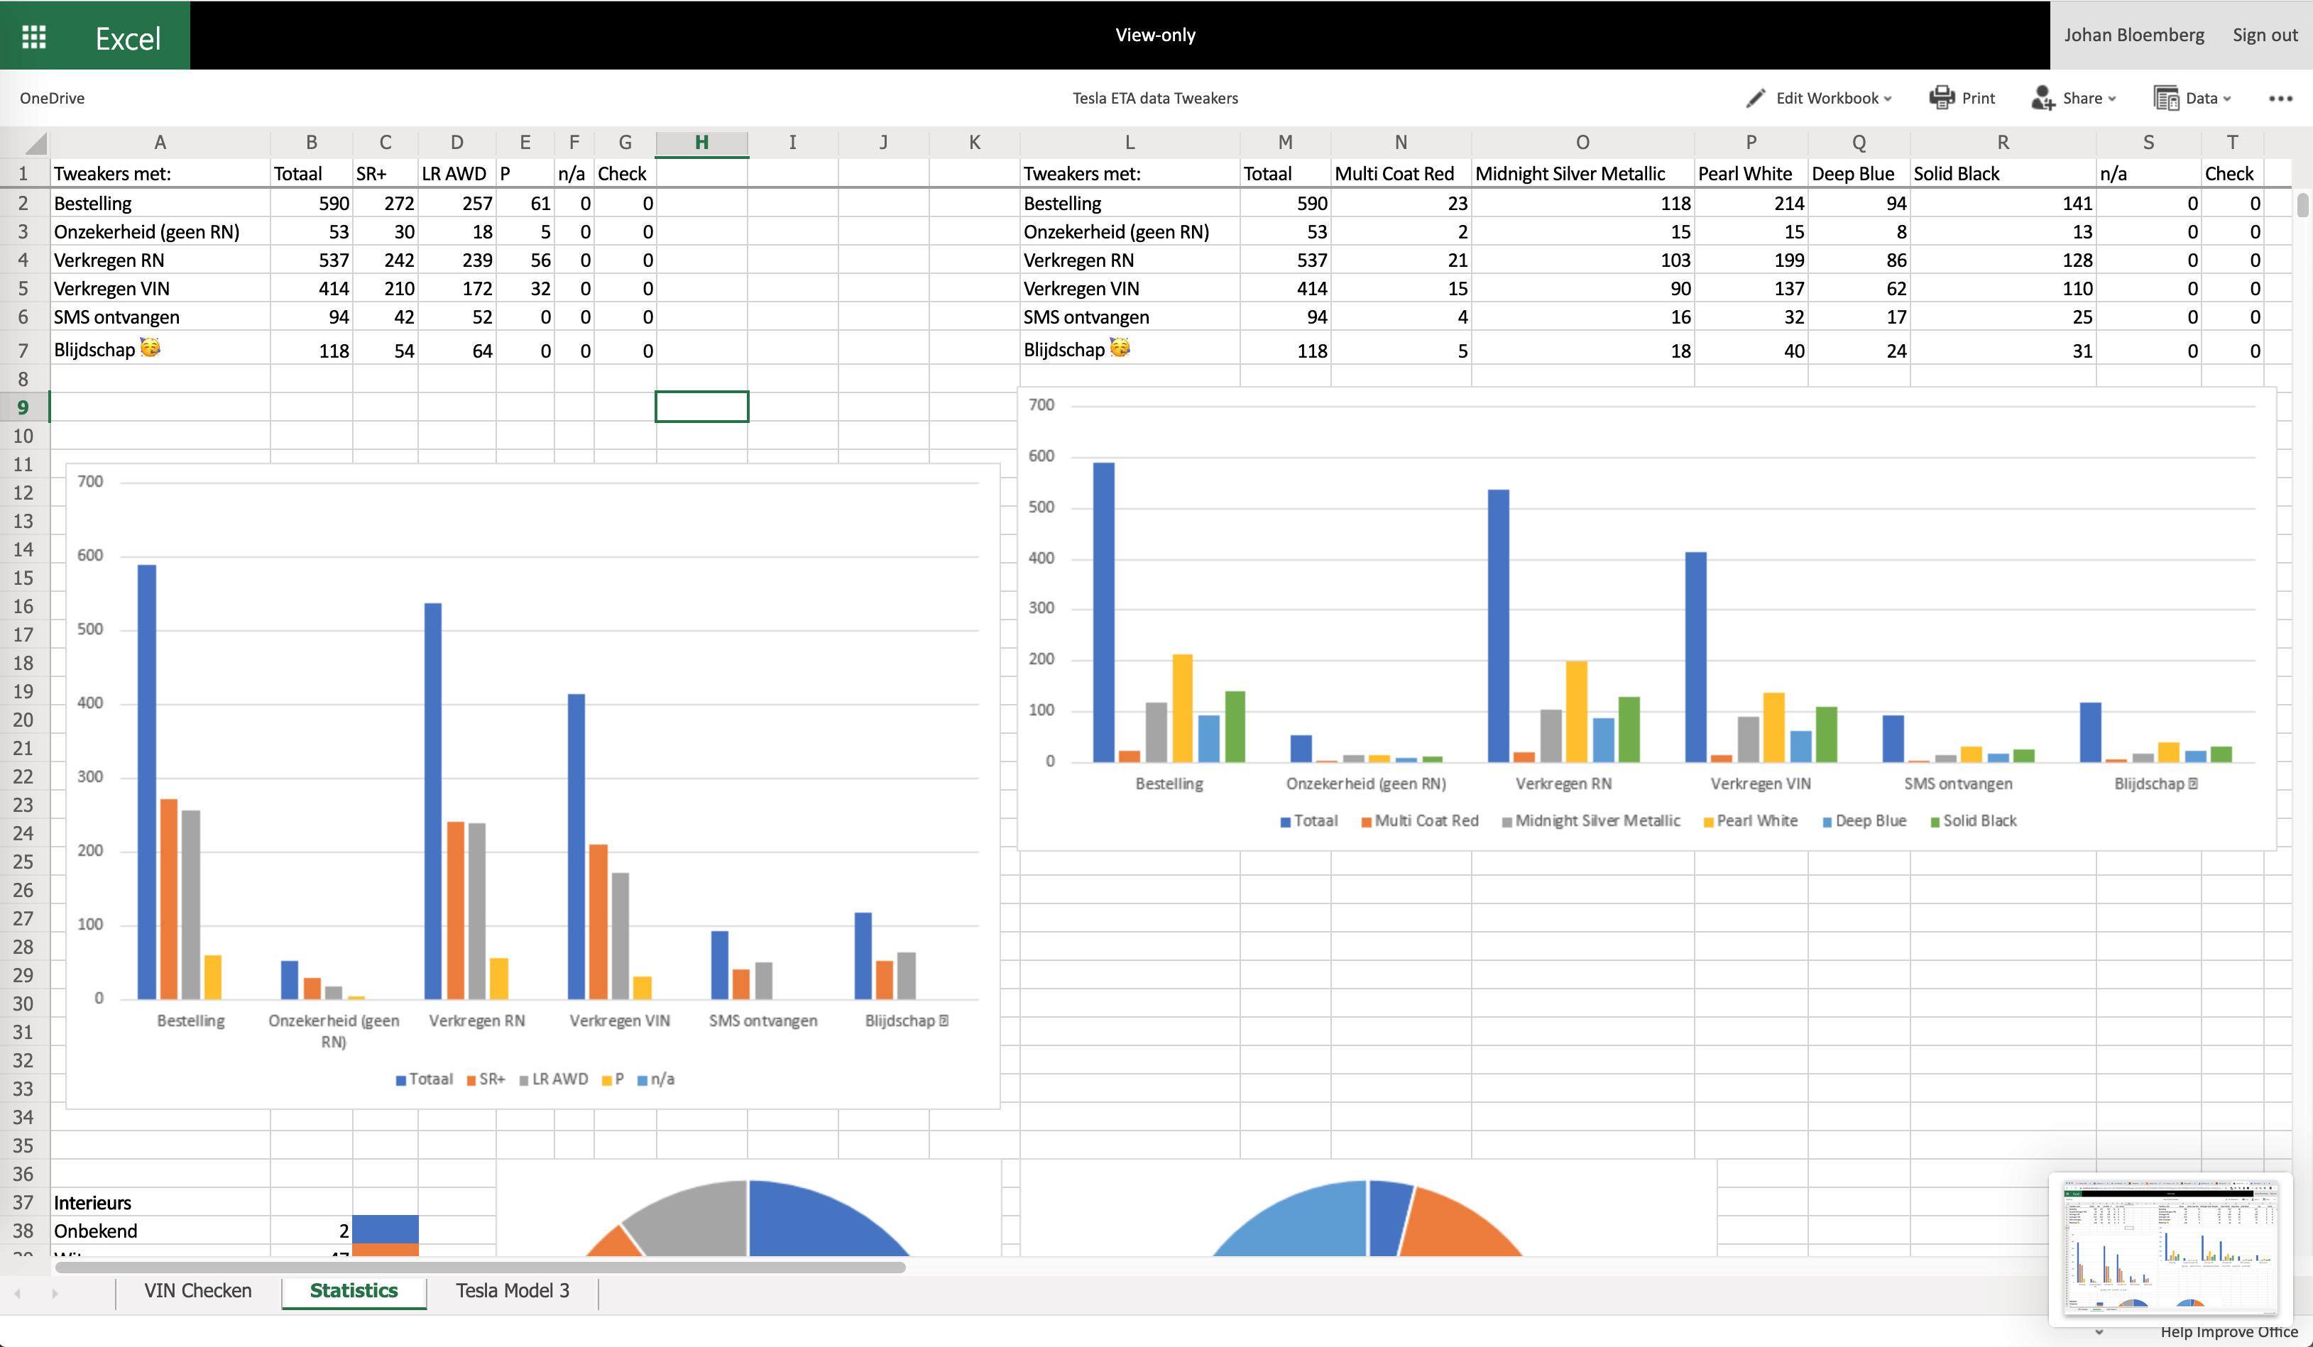Expand the Edit Workbook dropdown
The height and width of the screenshot is (1347, 2313).
[1888, 99]
